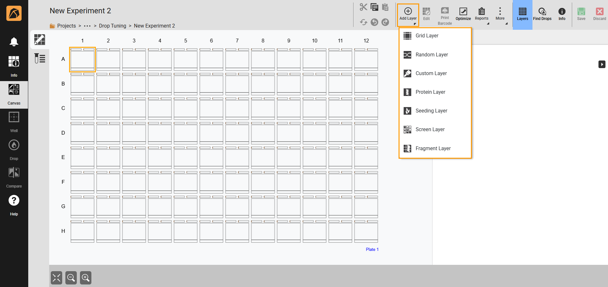Open the Optimize tool
608x287 pixels.
click(463, 14)
